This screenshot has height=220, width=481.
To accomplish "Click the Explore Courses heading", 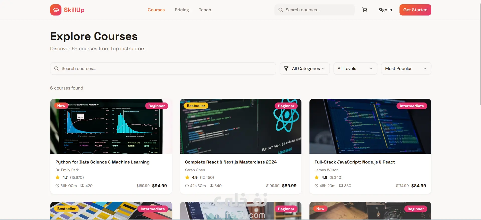I will [94, 36].
